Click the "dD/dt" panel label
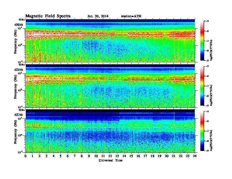This screenshot has width=232, height=179. pyautogui.click(x=19, y=70)
